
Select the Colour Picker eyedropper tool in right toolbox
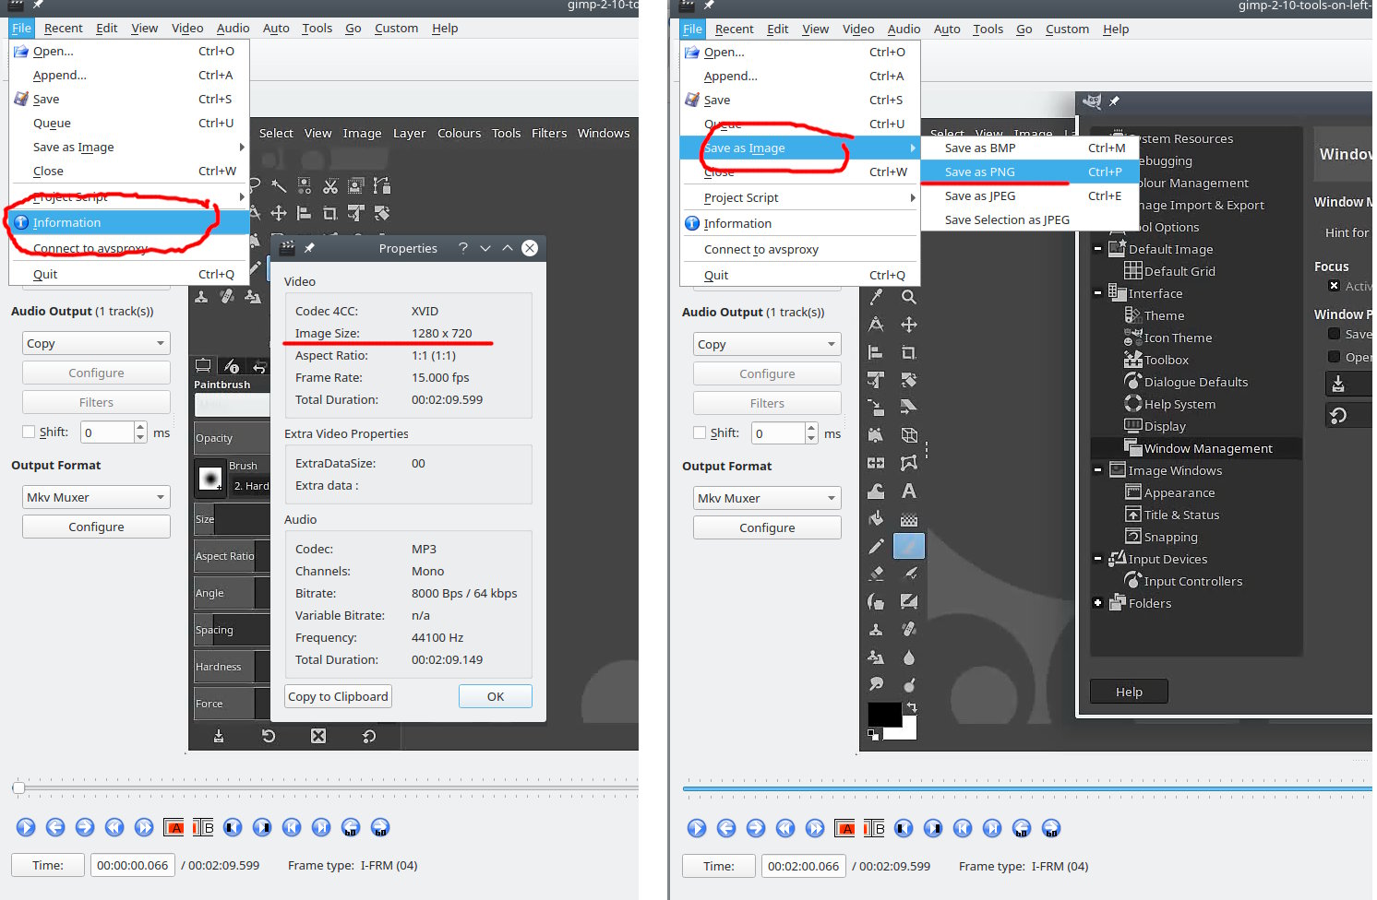pos(876,297)
